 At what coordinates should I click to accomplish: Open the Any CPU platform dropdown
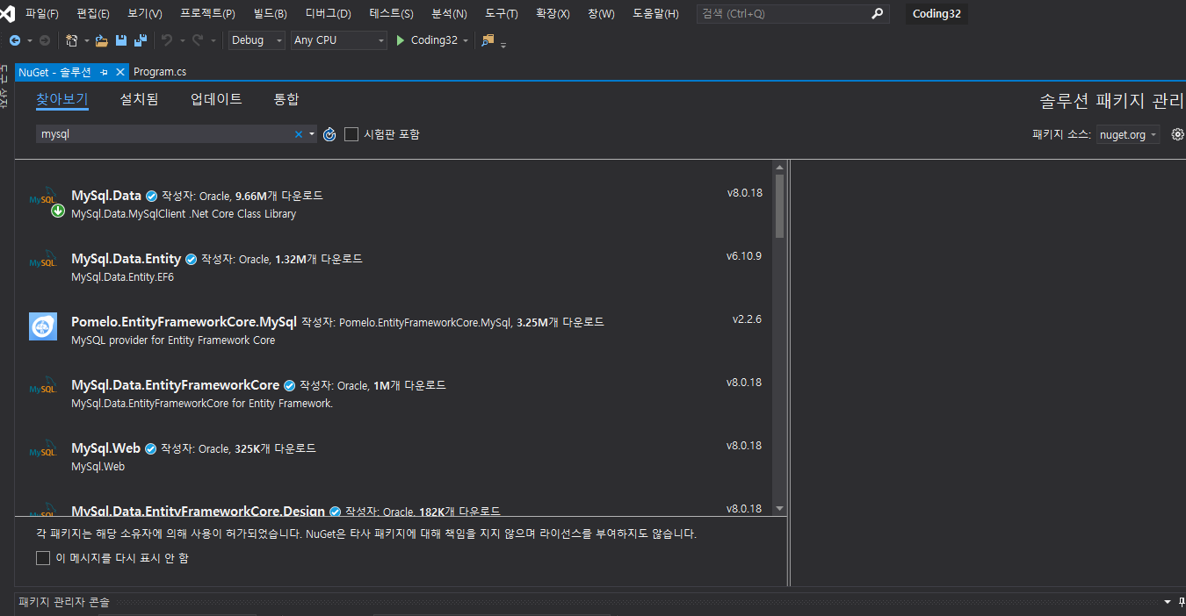(x=339, y=40)
